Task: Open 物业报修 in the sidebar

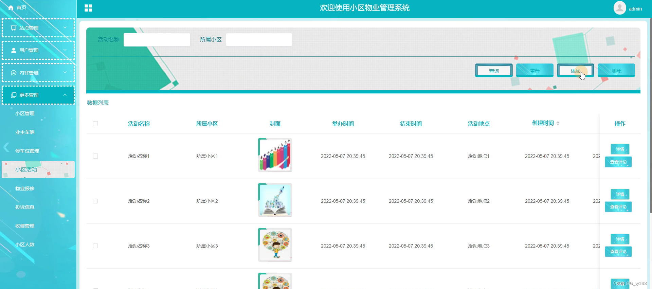Action: click(x=25, y=188)
